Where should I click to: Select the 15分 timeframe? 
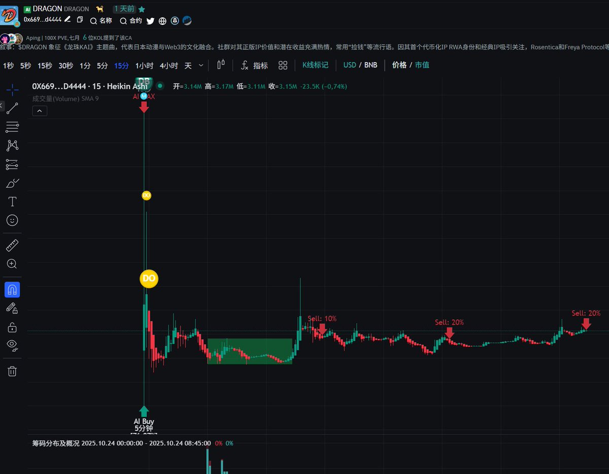pos(121,65)
